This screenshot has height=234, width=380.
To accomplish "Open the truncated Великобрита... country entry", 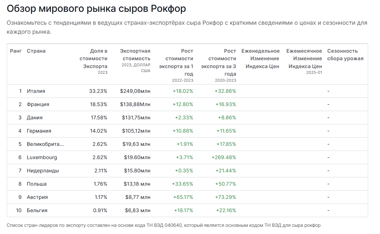I will pyautogui.click(x=45, y=144).
